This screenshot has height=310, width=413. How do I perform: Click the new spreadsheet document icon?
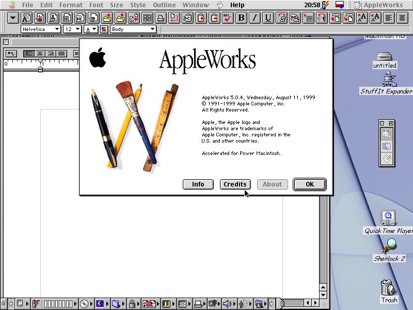pyautogui.click(x=67, y=18)
